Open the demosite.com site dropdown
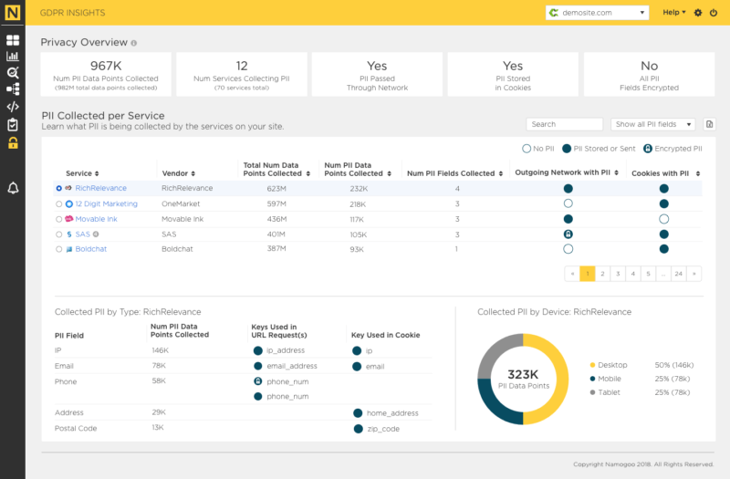 pos(597,13)
